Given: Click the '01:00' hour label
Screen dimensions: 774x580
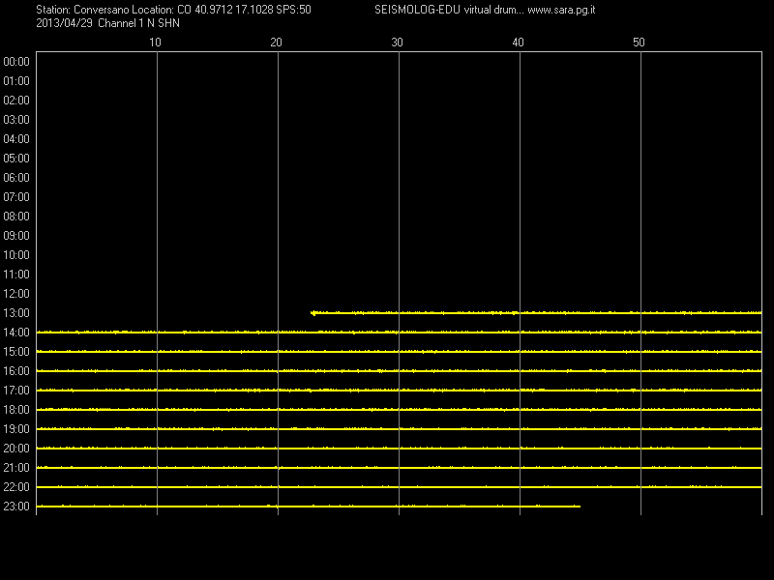Looking at the screenshot, I should (16, 81).
